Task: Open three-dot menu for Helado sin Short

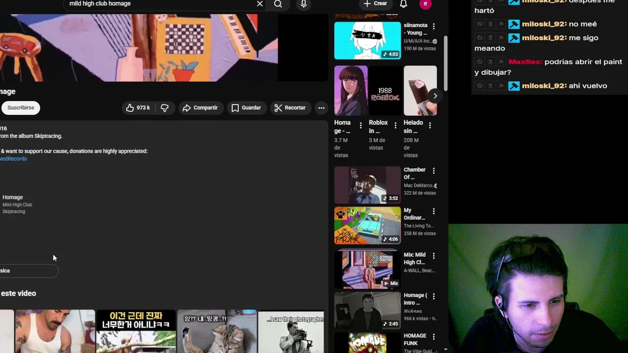Action: [x=430, y=126]
